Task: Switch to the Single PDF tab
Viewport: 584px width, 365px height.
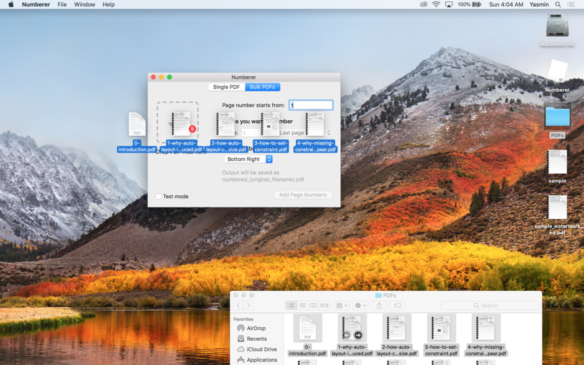Action: pos(226,87)
